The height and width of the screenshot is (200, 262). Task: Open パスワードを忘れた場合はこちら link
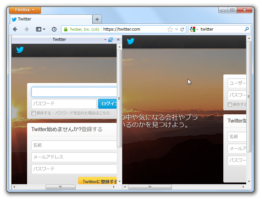click(82, 113)
